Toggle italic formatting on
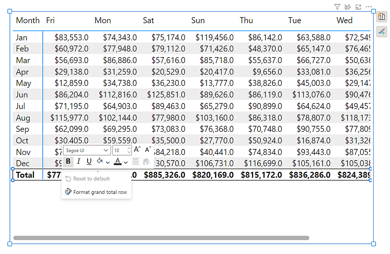The height and width of the screenshot is (254, 390). (79, 161)
